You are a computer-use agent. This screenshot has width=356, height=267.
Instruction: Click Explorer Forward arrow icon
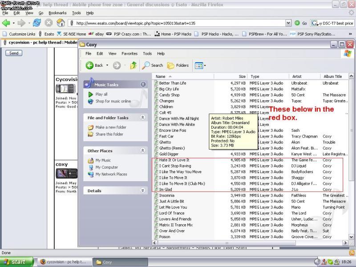pyautogui.click(x=117, y=65)
